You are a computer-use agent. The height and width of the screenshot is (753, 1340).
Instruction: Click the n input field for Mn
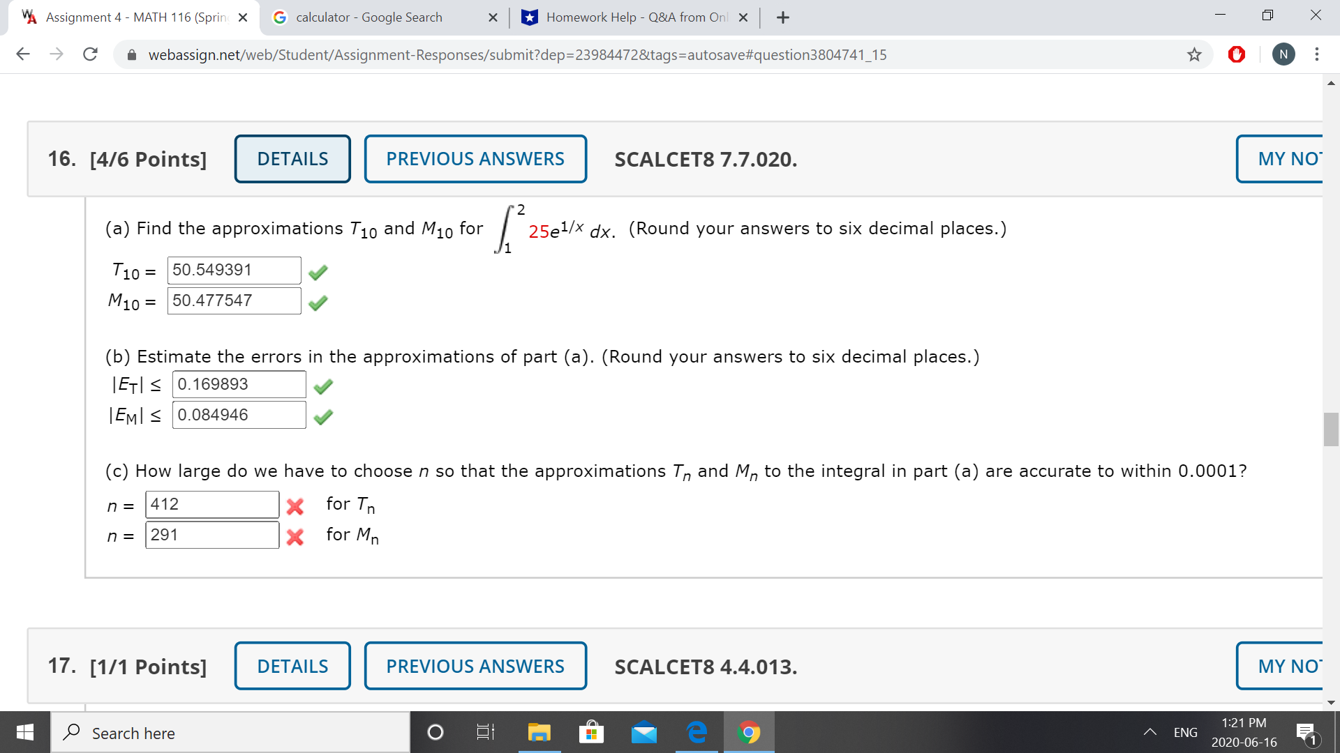(211, 535)
